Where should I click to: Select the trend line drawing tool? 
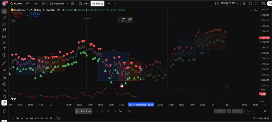coord(4,18)
